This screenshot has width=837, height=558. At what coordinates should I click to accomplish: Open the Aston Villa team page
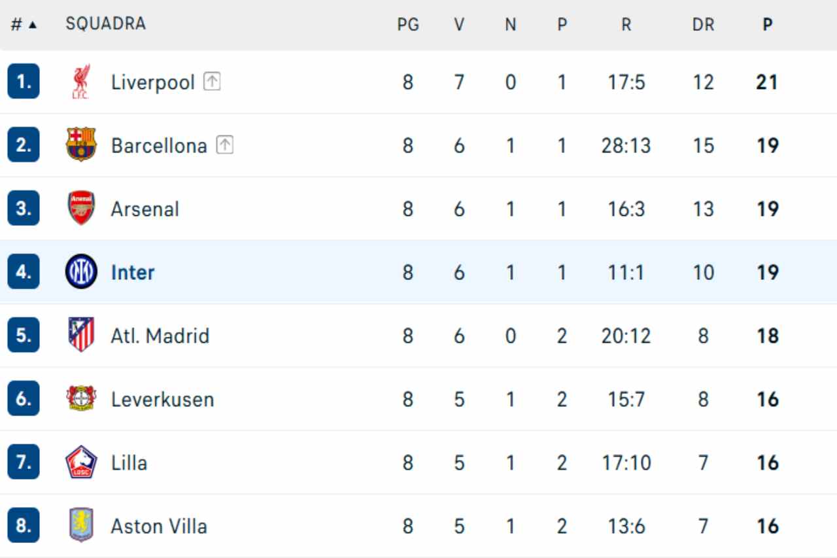[159, 526]
